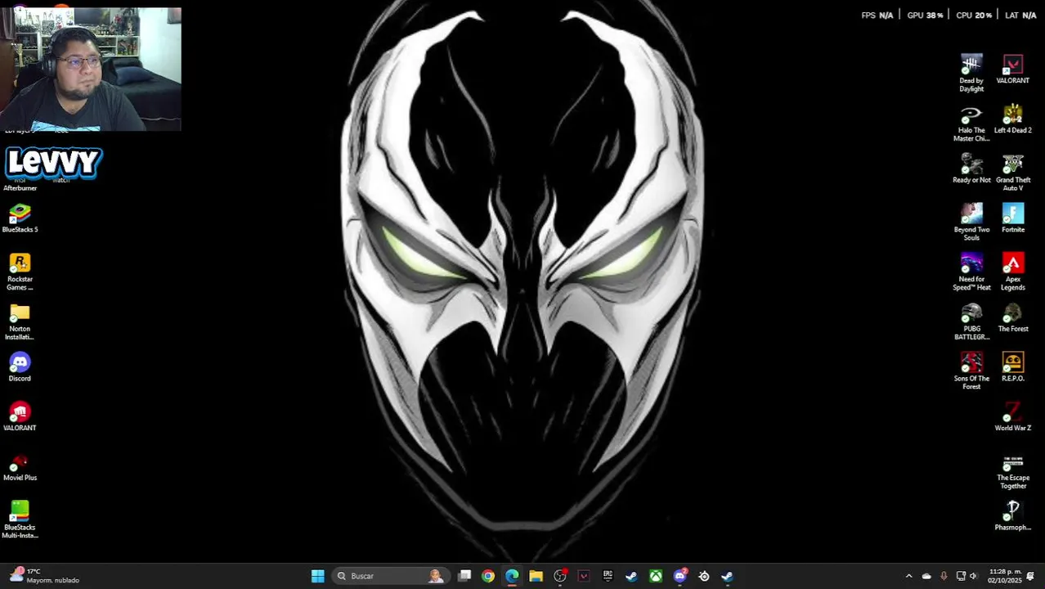Select The Escape Together shortcut

coord(1013,470)
